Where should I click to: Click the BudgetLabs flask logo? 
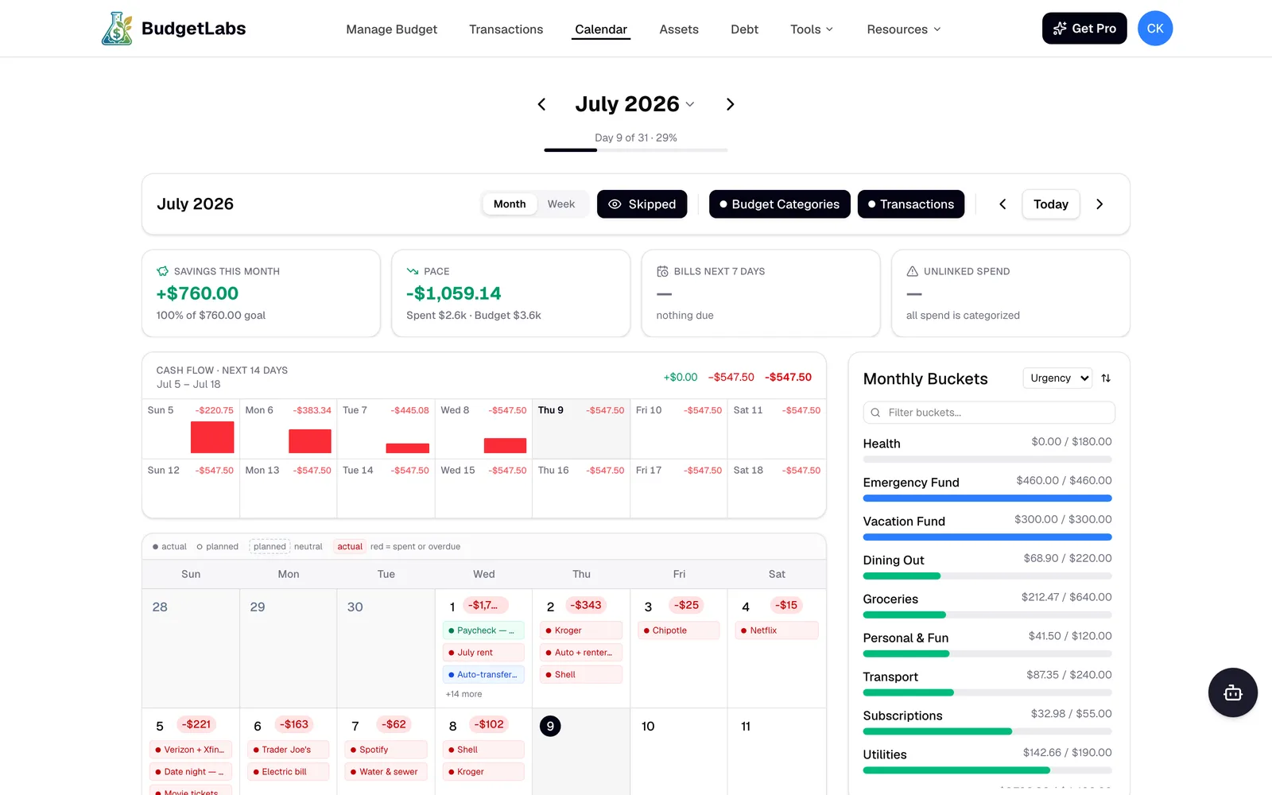117,29
